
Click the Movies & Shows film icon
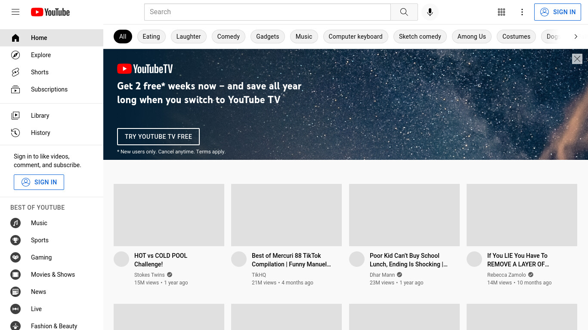15,275
